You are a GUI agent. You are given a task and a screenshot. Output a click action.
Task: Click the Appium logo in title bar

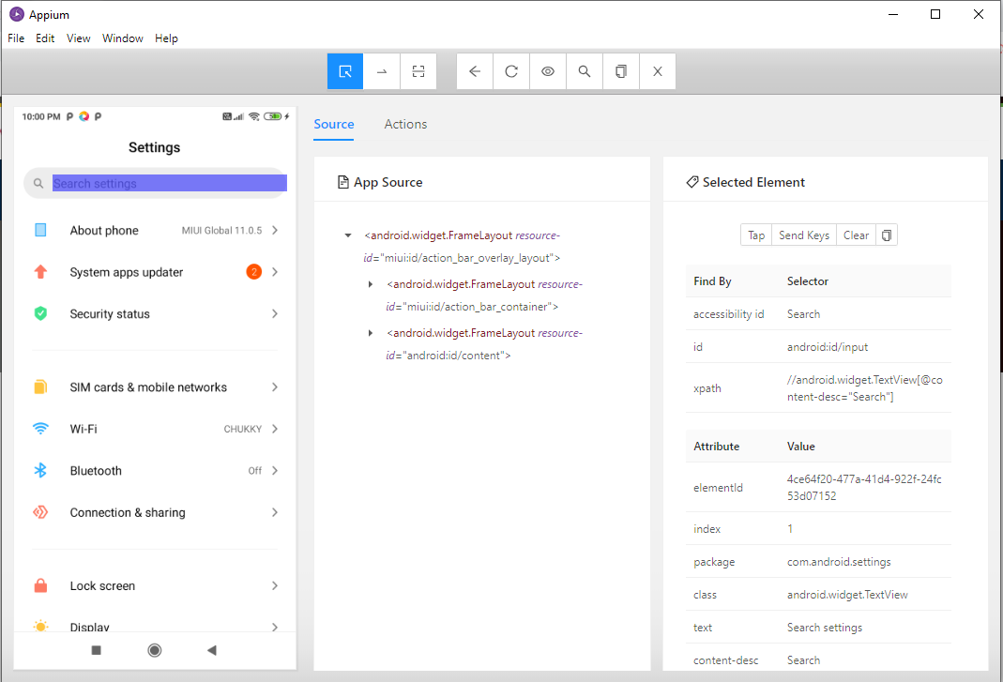17,14
